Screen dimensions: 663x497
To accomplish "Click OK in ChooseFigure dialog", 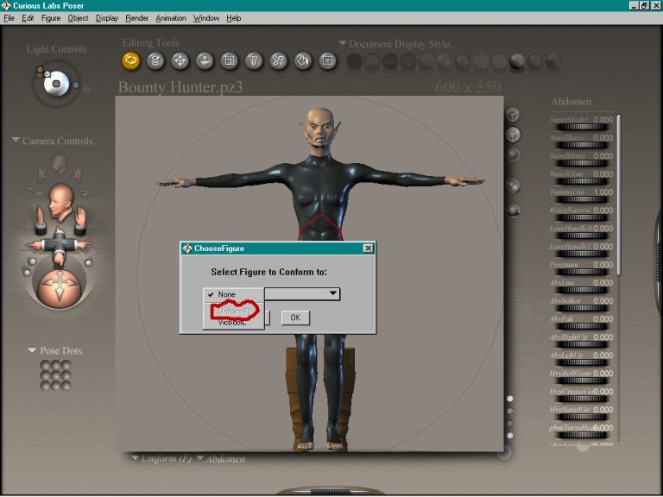I will [x=295, y=318].
